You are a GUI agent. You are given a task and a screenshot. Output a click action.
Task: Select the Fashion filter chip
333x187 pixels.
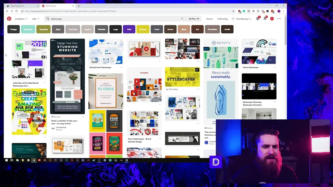(x=143, y=29)
